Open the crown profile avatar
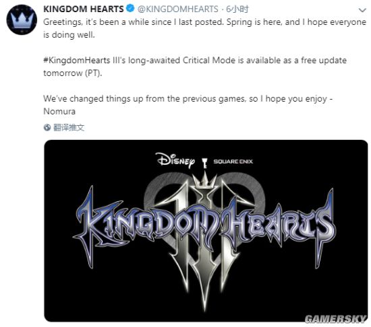Image resolution: width=371 pixels, height=327 pixels. (x=22, y=20)
